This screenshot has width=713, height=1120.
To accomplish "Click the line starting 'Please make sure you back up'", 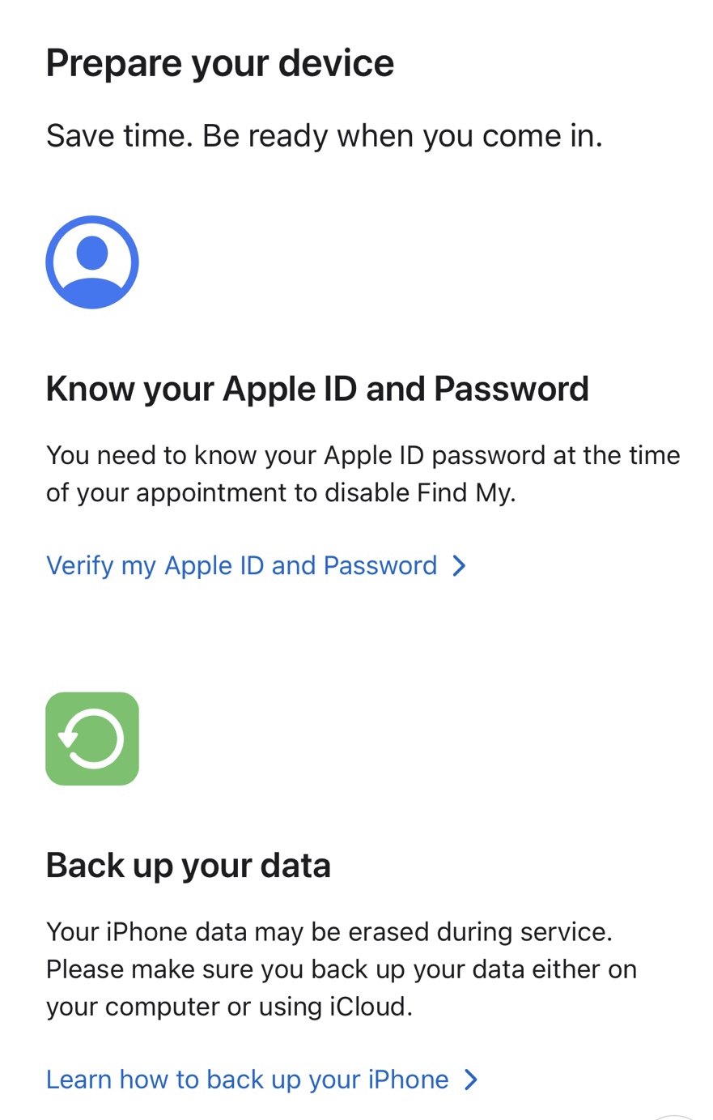I will click(x=341, y=969).
